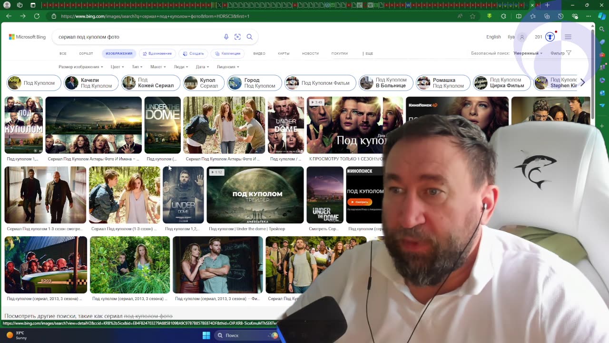609x343 pixels.
Task: Click the read aloud icon in the address bar
Action: 460,16
